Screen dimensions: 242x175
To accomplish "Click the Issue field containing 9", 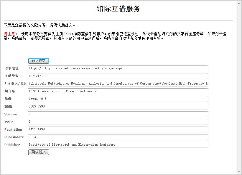I will click(x=118, y=122).
